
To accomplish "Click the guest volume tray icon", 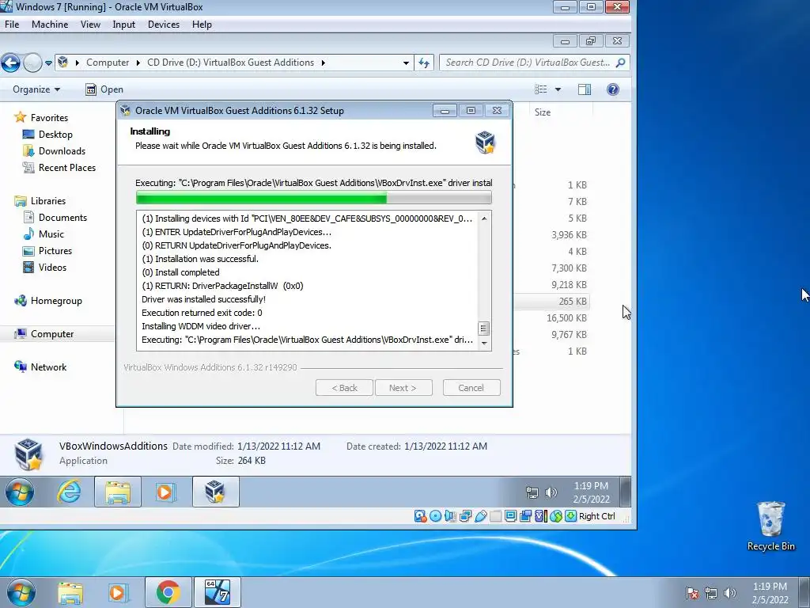I will pos(551,492).
